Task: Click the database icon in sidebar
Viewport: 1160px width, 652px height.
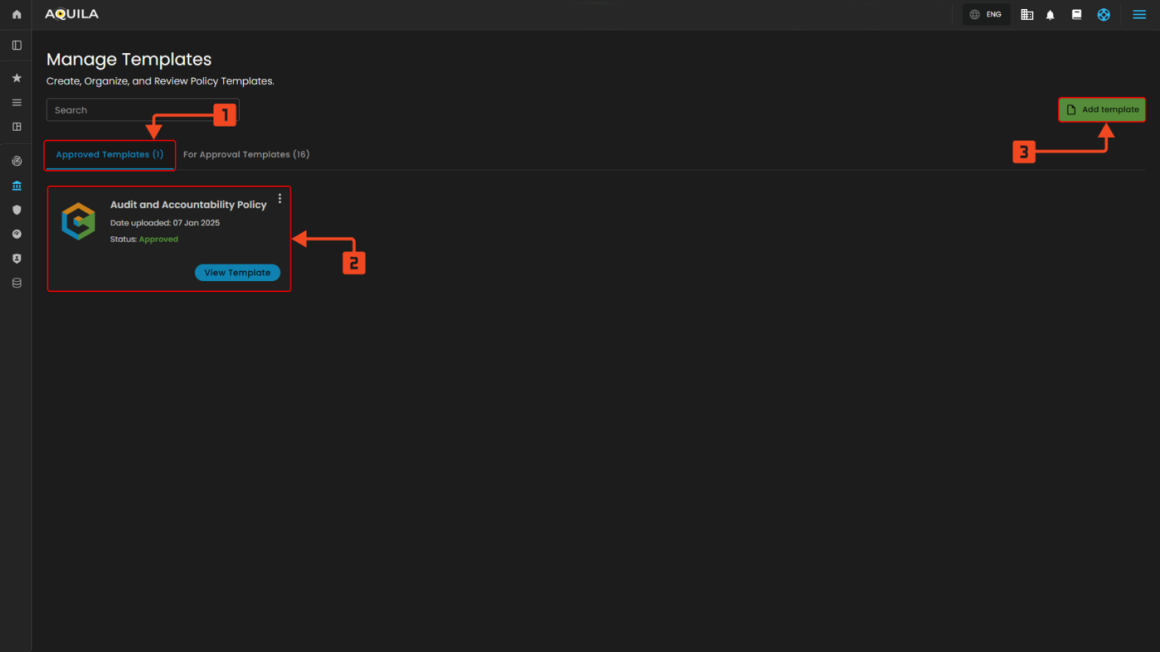Action: (17, 283)
